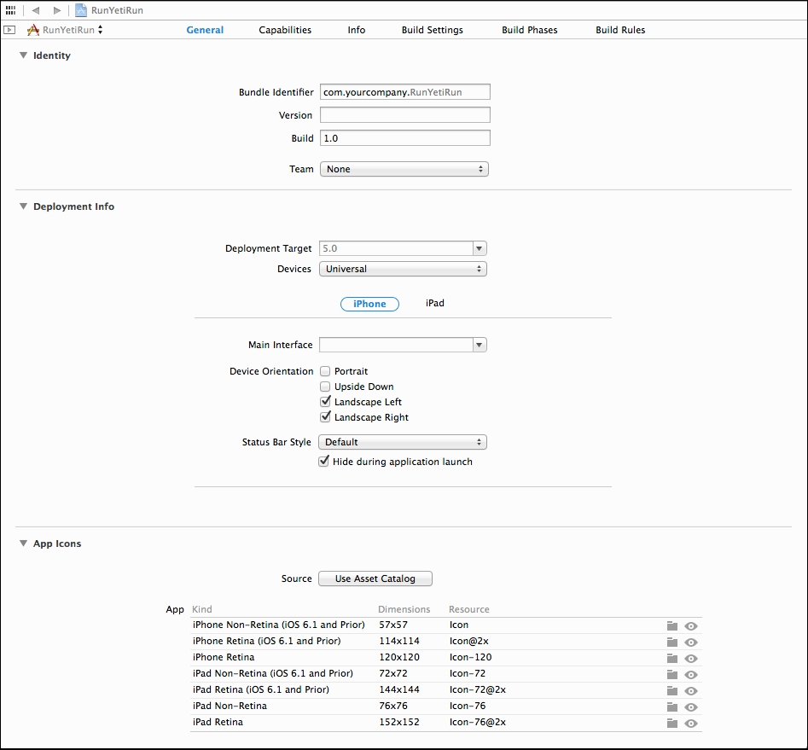Uncheck Landscape Right orientation

coord(325,417)
